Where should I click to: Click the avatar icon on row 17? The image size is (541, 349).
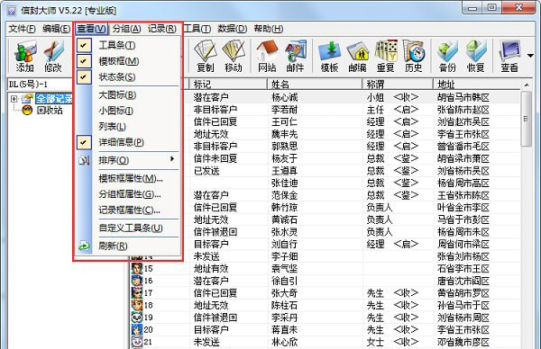[137, 293]
